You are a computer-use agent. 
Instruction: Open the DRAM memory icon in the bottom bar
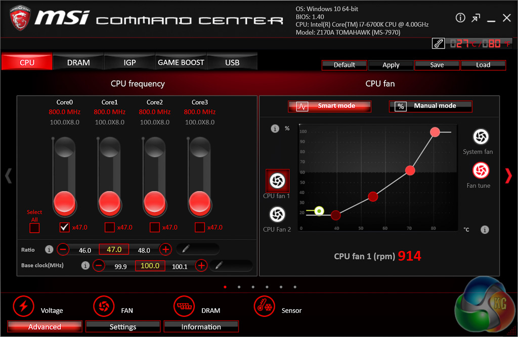pyautogui.click(x=184, y=306)
